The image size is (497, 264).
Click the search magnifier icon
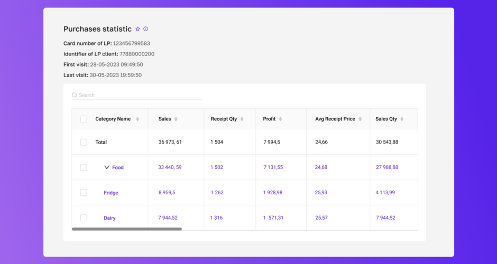coord(75,95)
